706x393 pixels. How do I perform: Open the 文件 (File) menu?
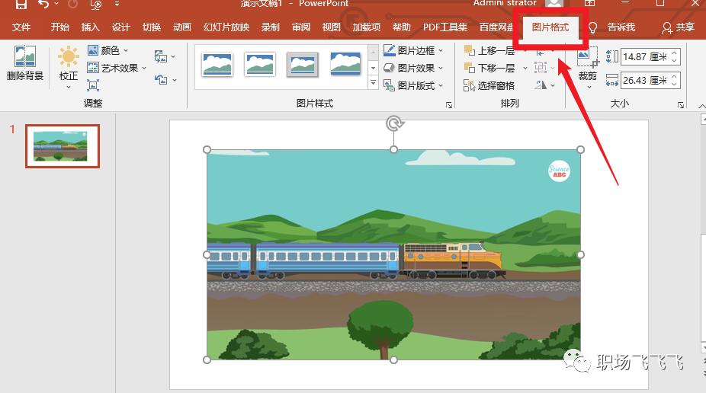[21, 27]
